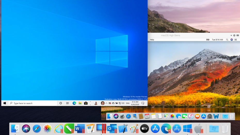
Task: Open the ENG language input selector
Action: [x=127, y=103]
